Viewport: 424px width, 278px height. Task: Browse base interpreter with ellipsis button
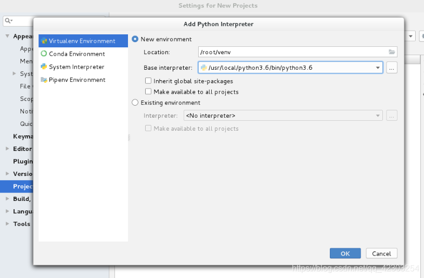(392, 68)
